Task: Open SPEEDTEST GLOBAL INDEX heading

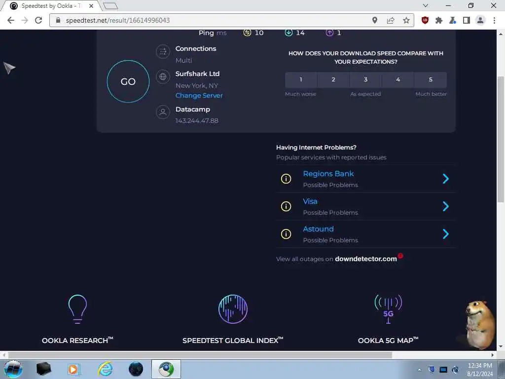Action: tap(233, 341)
